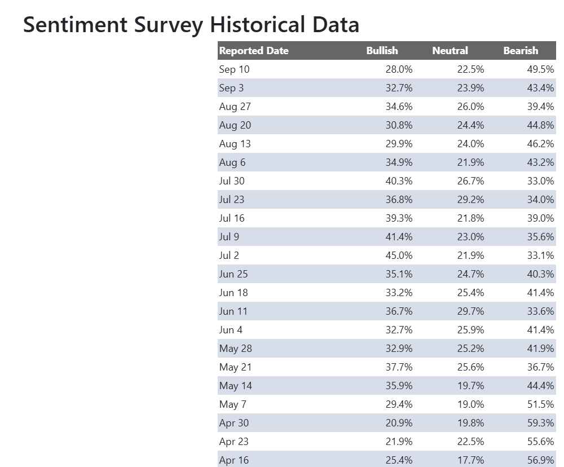
Task: Click the Aug 27 bullish value 34.6%
Action: pos(399,107)
